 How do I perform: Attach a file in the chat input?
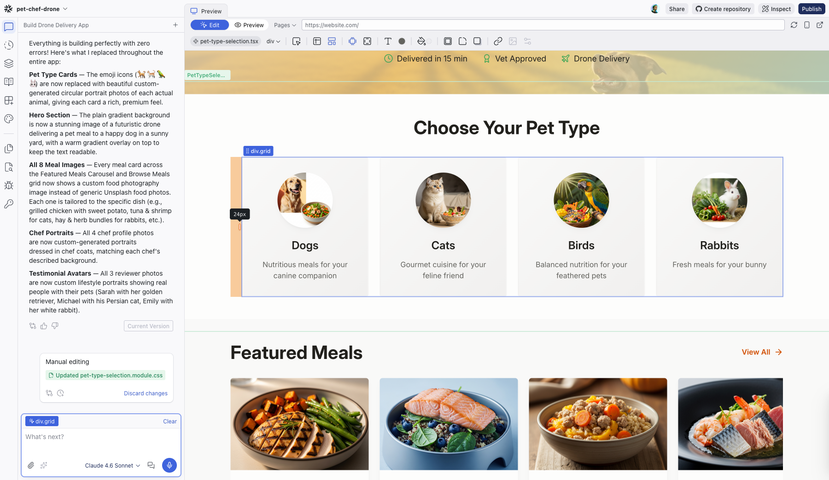[x=31, y=465]
